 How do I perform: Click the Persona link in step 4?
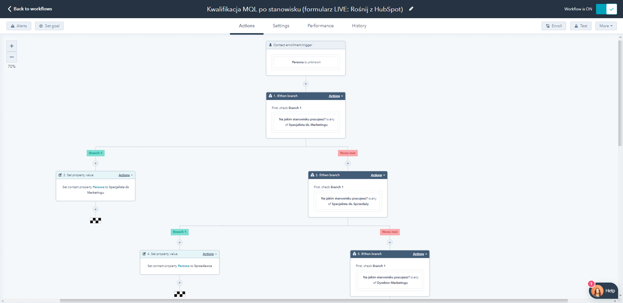pos(183,266)
